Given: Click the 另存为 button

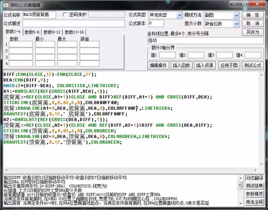Looking at the screenshot, I should point(253,32).
